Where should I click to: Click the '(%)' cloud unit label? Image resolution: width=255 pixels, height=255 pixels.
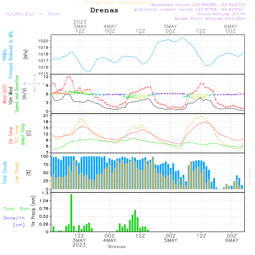(29, 173)
